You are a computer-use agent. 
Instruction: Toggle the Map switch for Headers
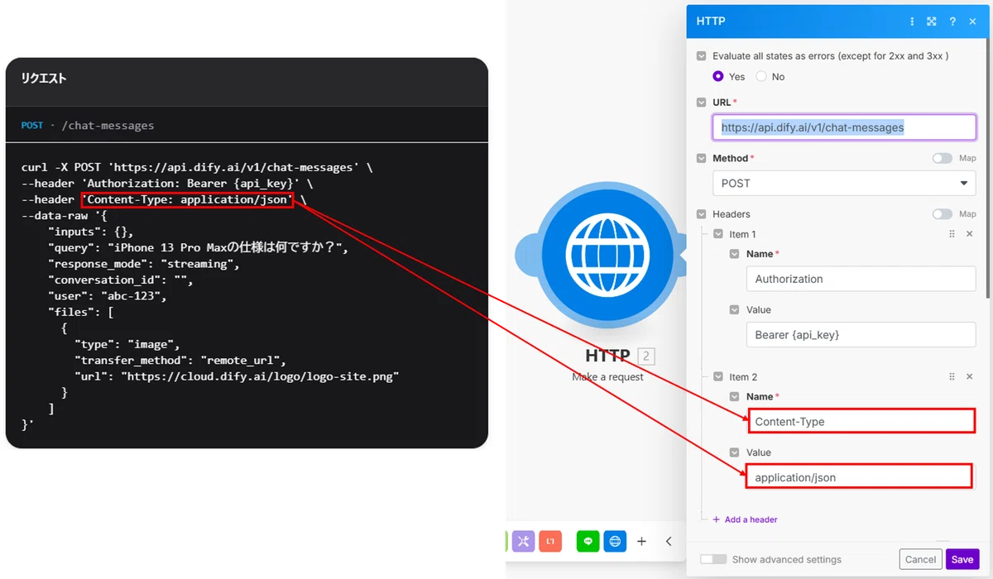click(x=942, y=214)
